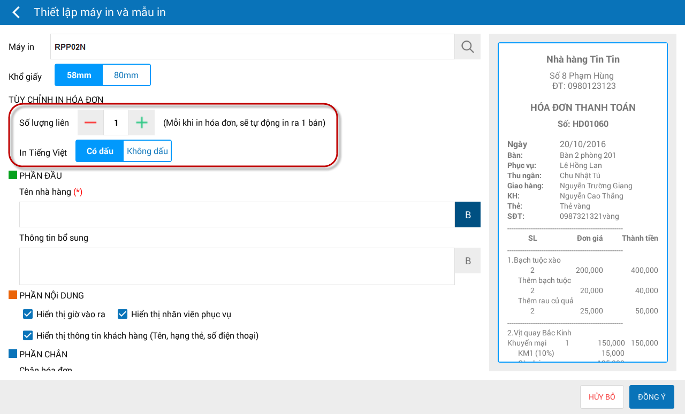This screenshot has height=414, width=685.
Task: Click the Khổ giấy label
Action: pyautogui.click(x=25, y=76)
